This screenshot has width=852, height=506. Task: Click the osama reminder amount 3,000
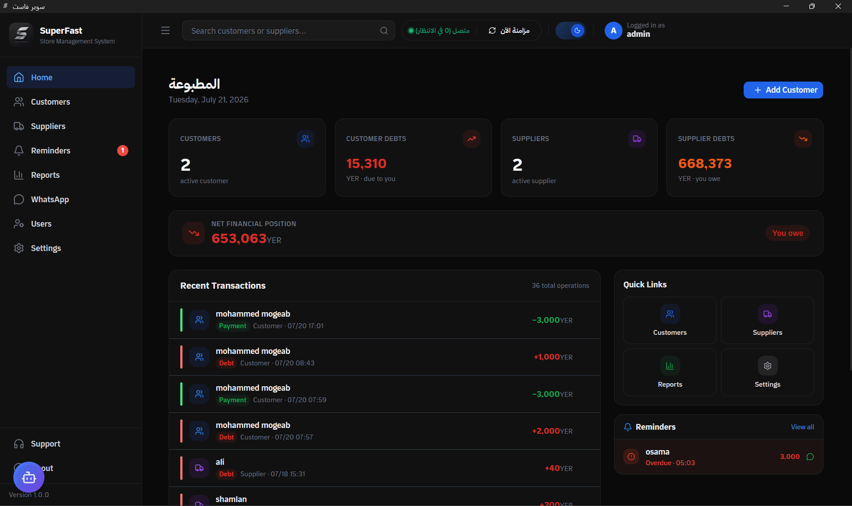click(x=790, y=457)
